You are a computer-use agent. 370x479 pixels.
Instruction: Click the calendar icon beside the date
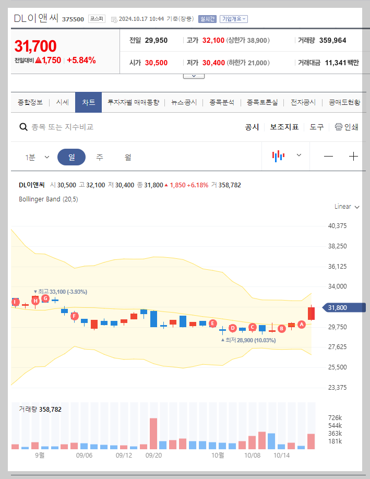[x=112, y=18]
